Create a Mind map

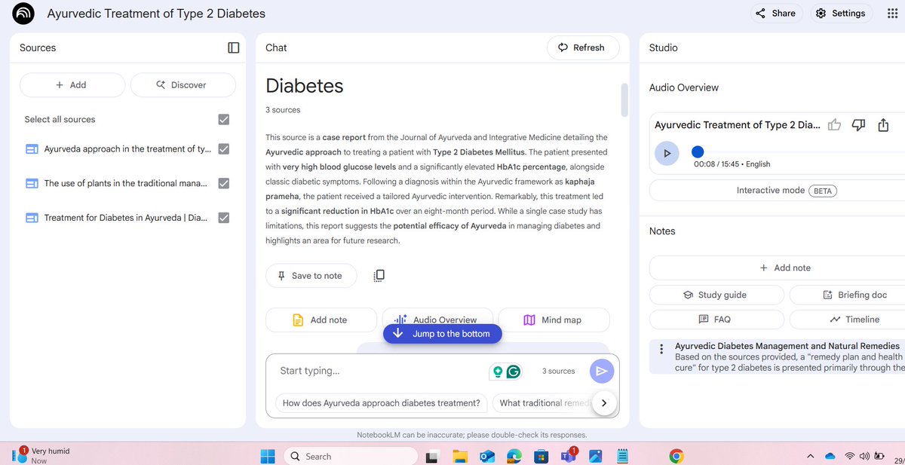(x=554, y=320)
